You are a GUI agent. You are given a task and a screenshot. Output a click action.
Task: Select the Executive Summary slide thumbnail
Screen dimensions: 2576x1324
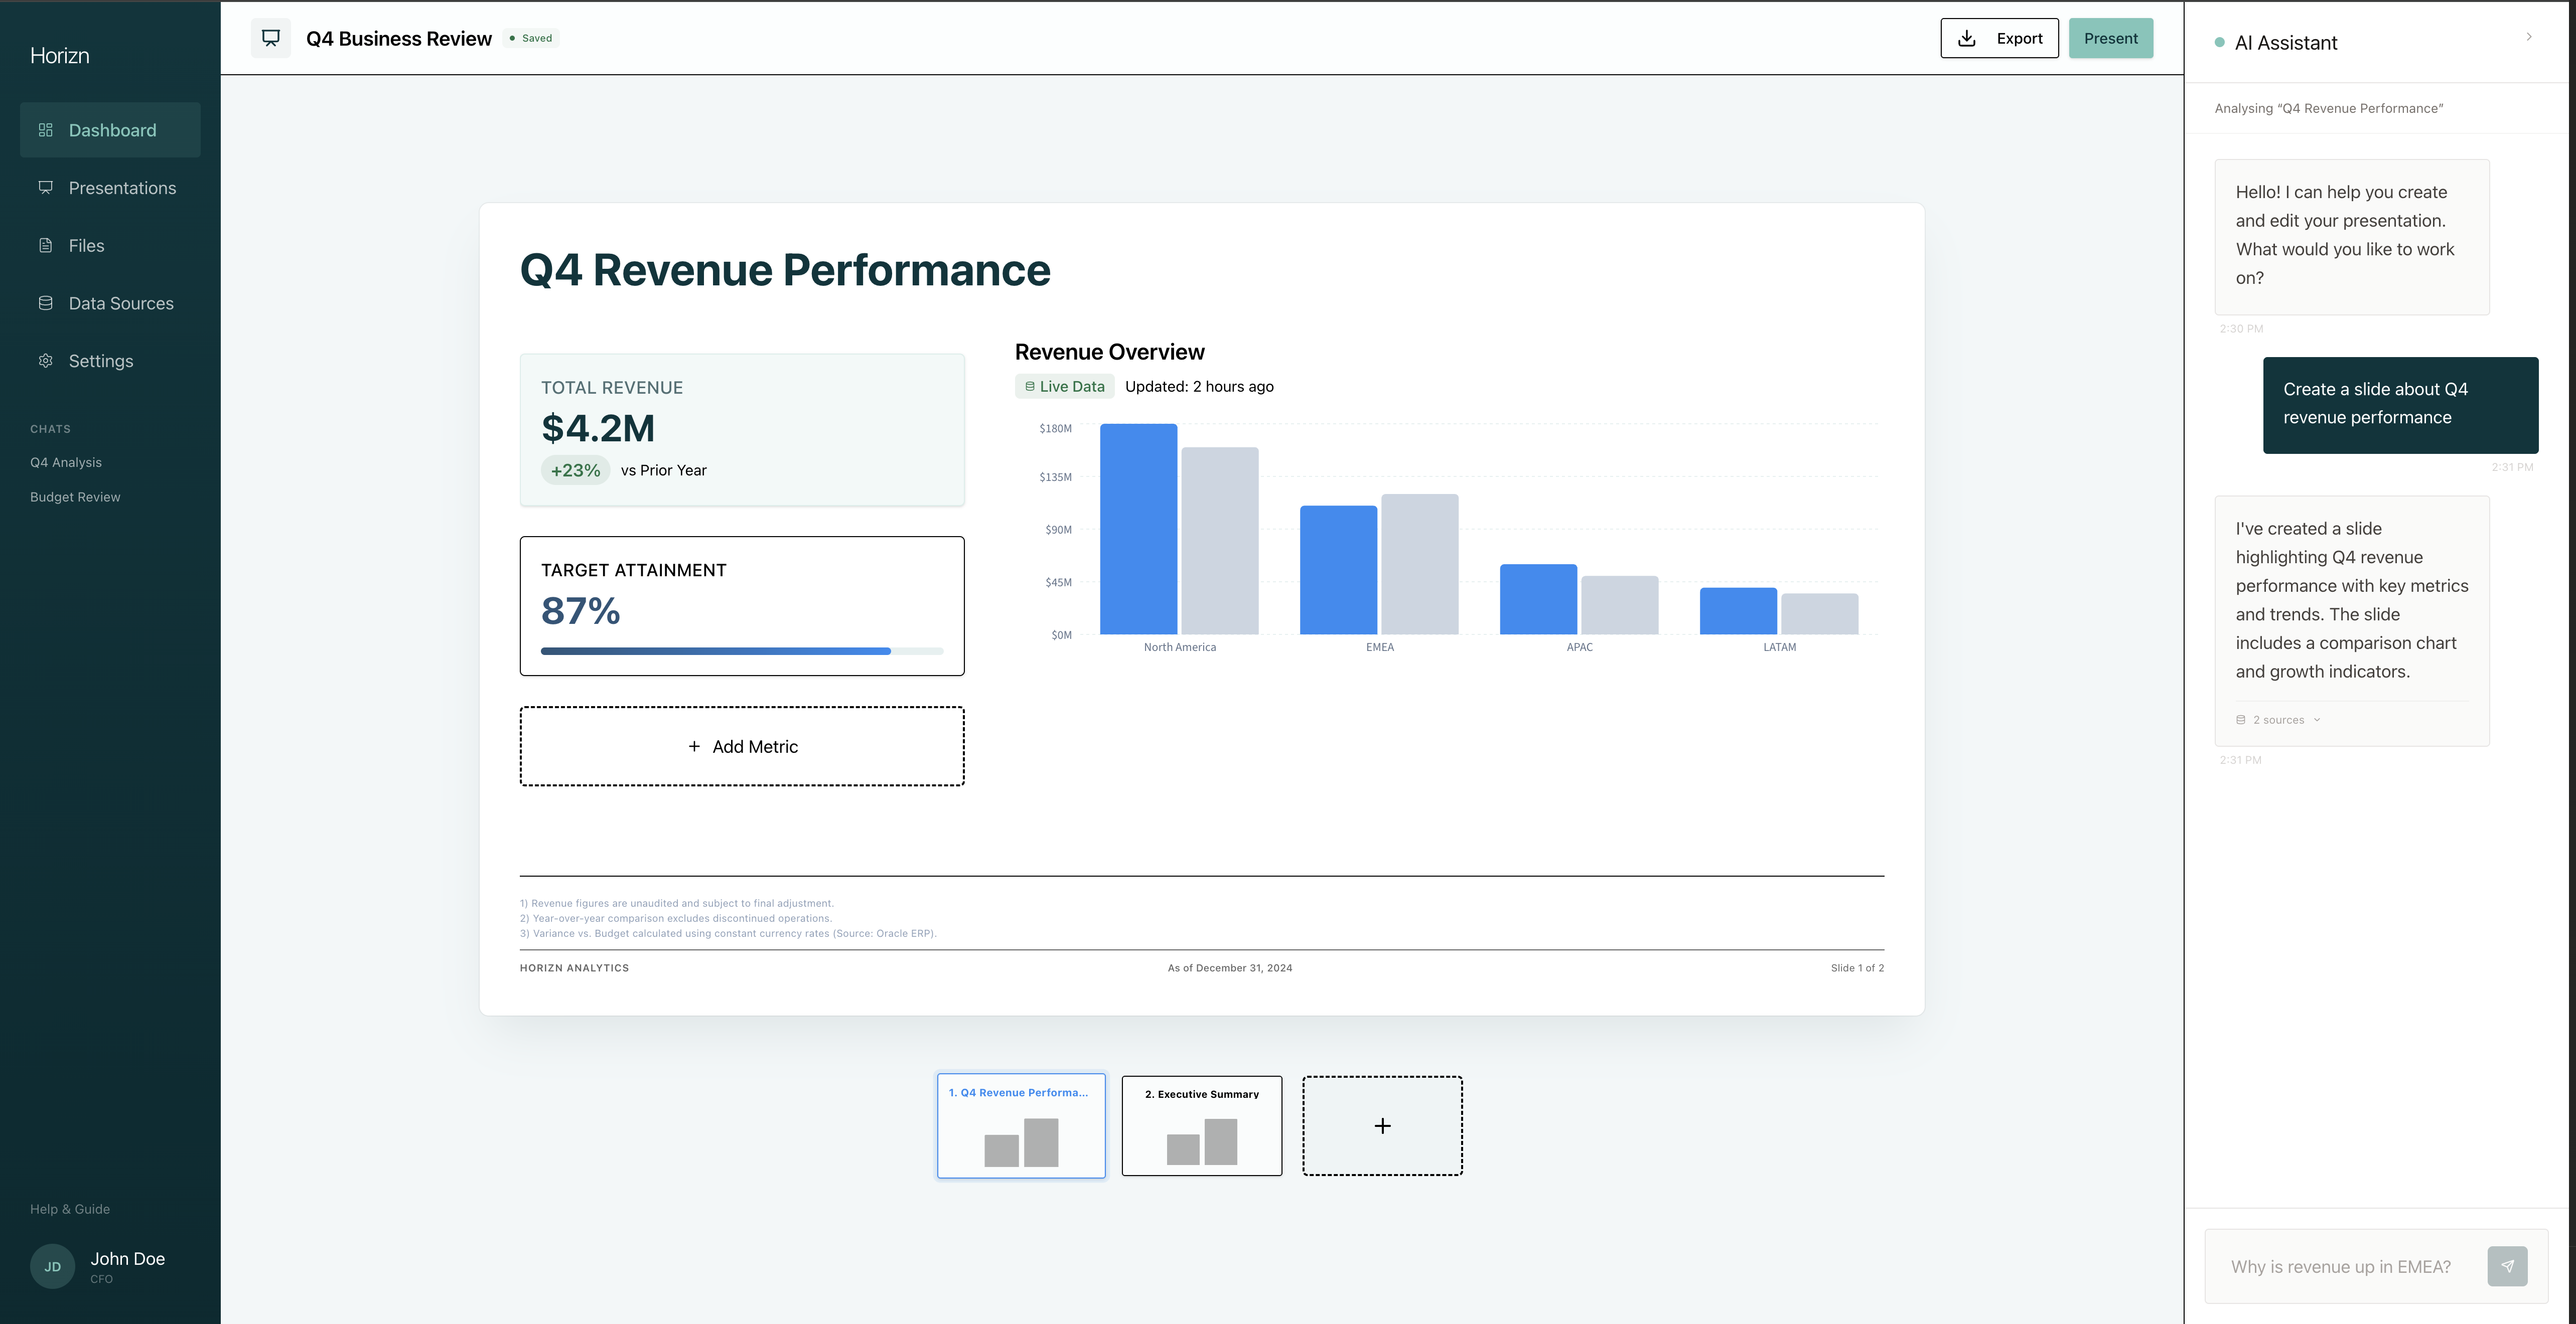click(1201, 1125)
